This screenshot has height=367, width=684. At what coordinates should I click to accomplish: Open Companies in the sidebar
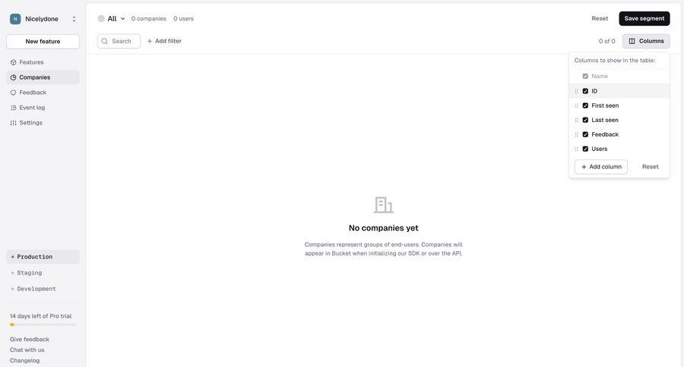pyautogui.click(x=35, y=77)
